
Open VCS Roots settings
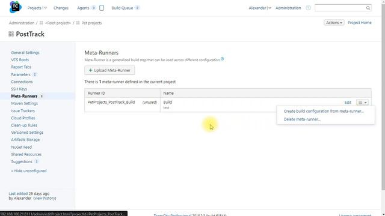[x=20, y=60]
